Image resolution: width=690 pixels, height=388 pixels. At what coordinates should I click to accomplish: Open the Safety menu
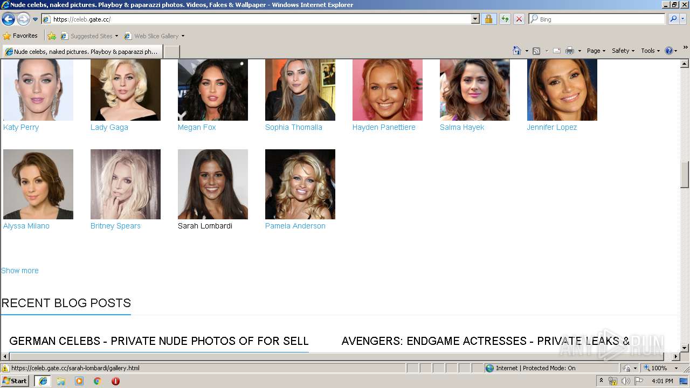pyautogui.click(x=623, y=51)
